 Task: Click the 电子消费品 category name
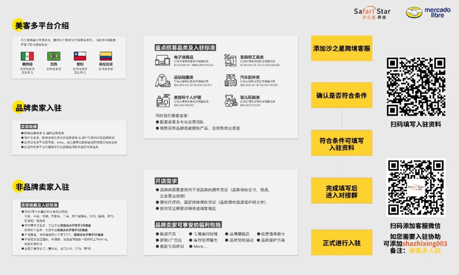coord(183,57)
